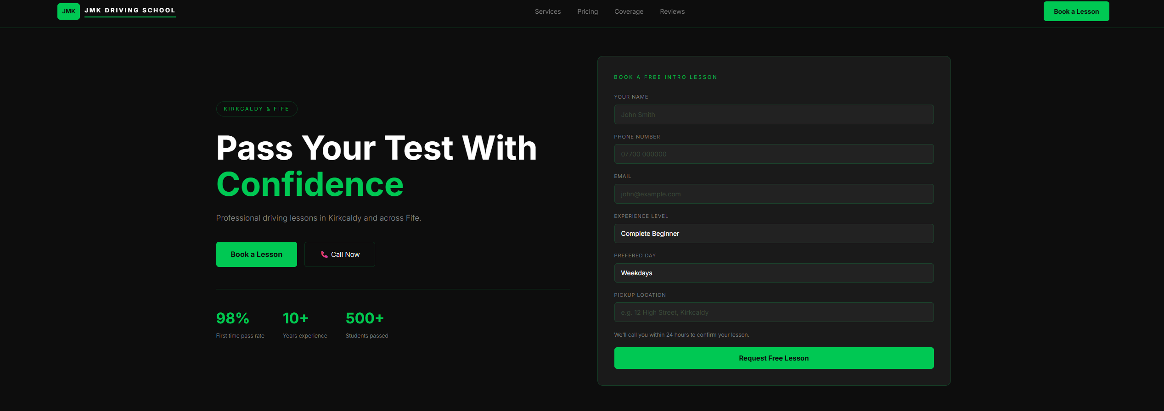
Task: Open the Experience Level dropdown
Action: point(774,233)
